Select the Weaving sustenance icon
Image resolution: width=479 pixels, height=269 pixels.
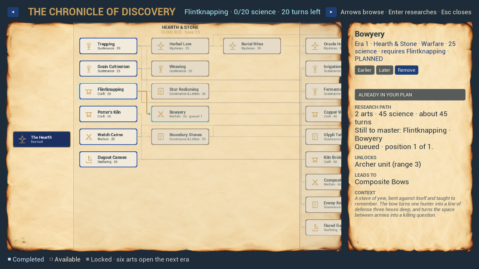tap(161, 69)
